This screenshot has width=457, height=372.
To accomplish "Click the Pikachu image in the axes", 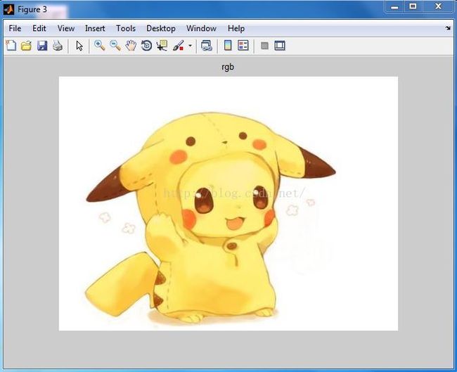I will (228, 203).
